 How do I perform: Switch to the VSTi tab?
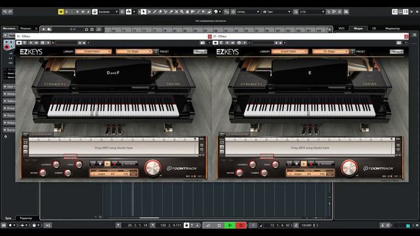point(341,28)
